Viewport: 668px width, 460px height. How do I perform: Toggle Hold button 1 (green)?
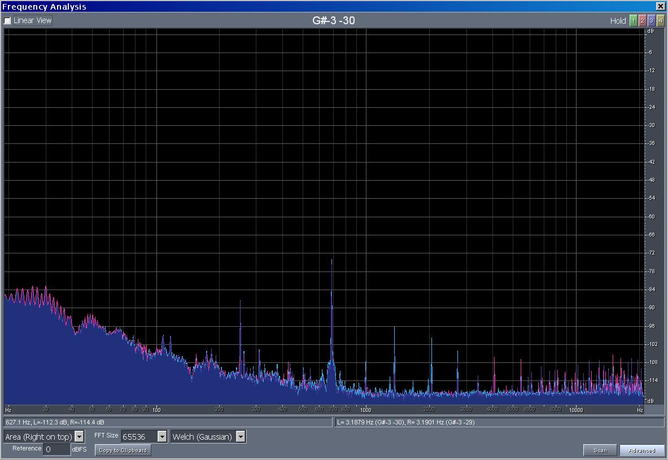pos(634,20)
